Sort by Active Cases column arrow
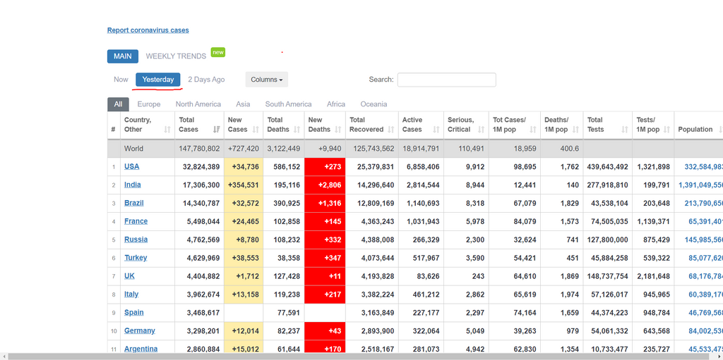The height and width of the screenshot is (360, 723). point(436,130)
